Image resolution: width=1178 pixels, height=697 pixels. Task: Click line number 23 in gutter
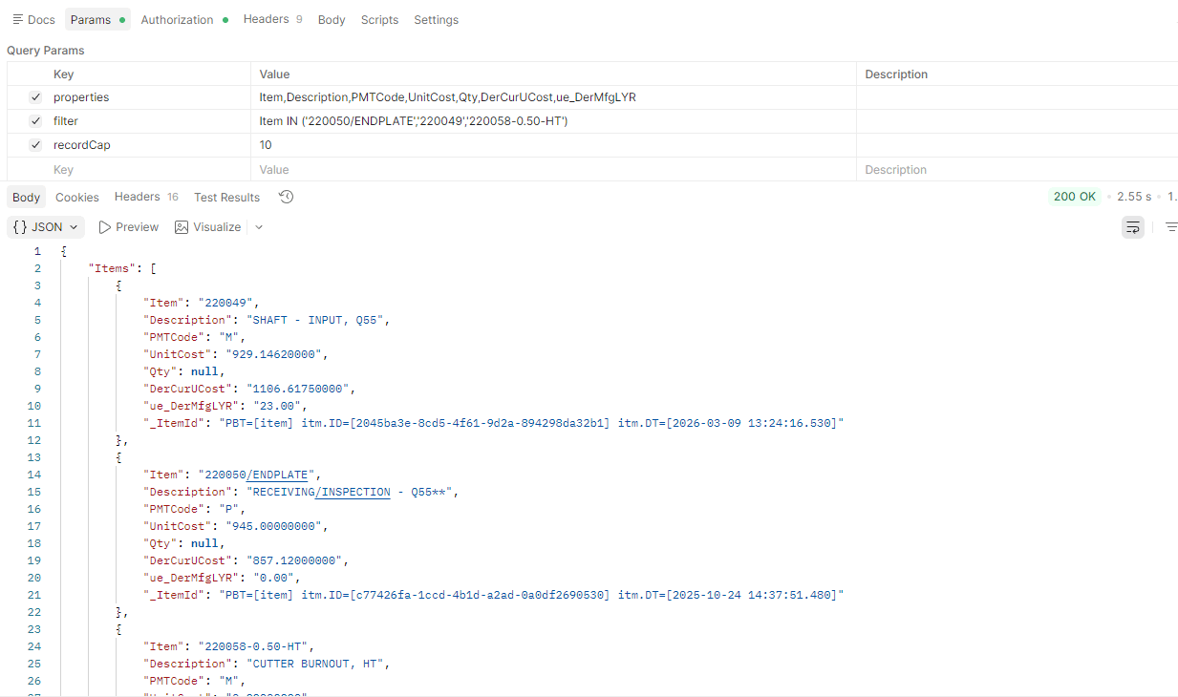35,629
